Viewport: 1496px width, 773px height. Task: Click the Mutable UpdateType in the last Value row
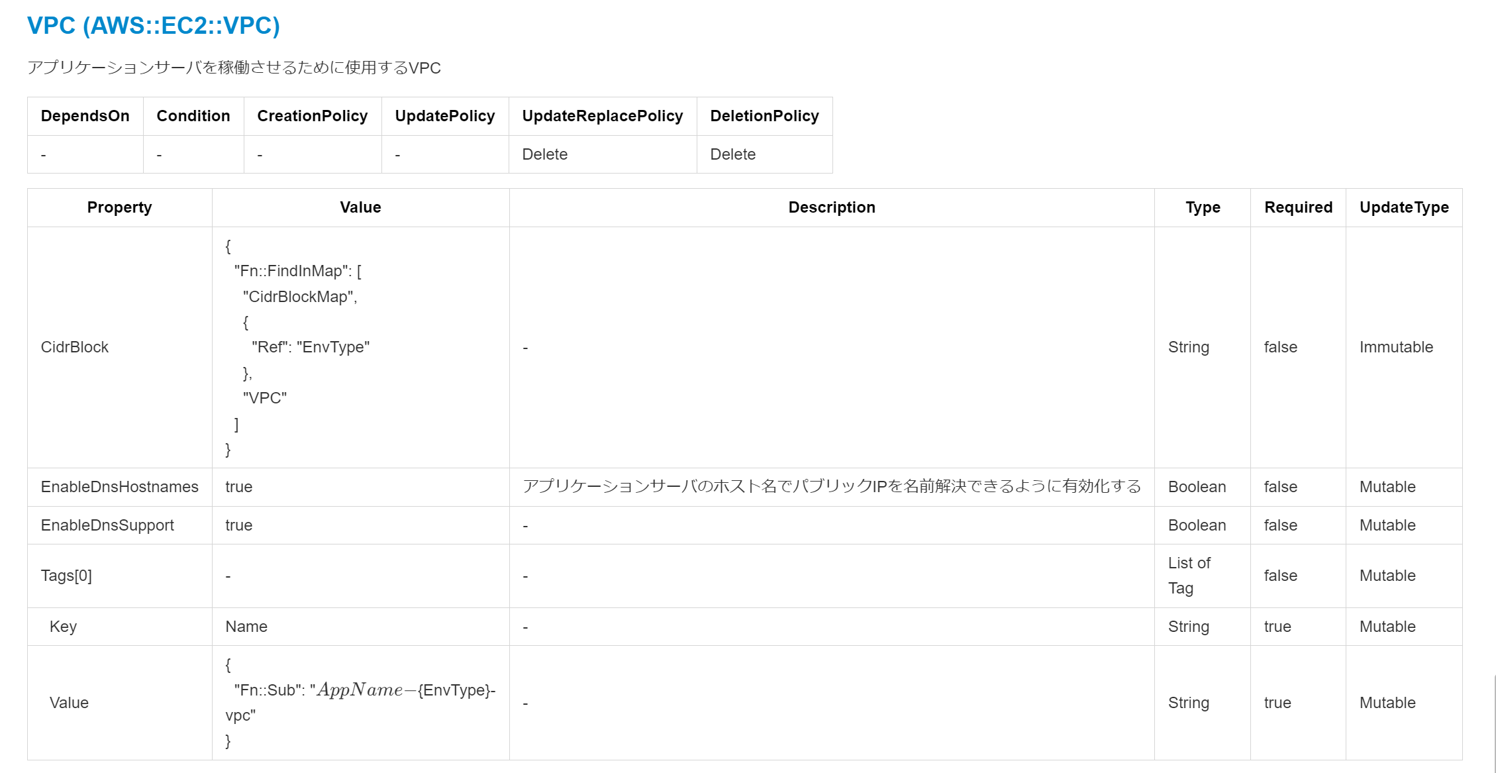tap(1387, 703)
